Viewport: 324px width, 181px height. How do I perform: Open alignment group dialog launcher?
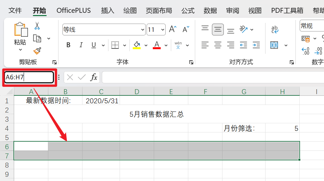[x=292, y=62]
